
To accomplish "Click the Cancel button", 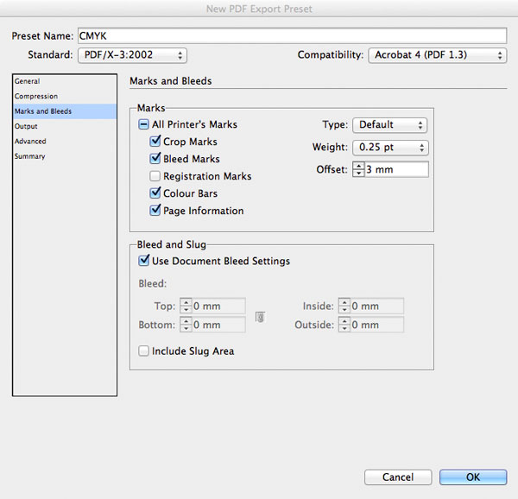I will (x=398, y=477).
